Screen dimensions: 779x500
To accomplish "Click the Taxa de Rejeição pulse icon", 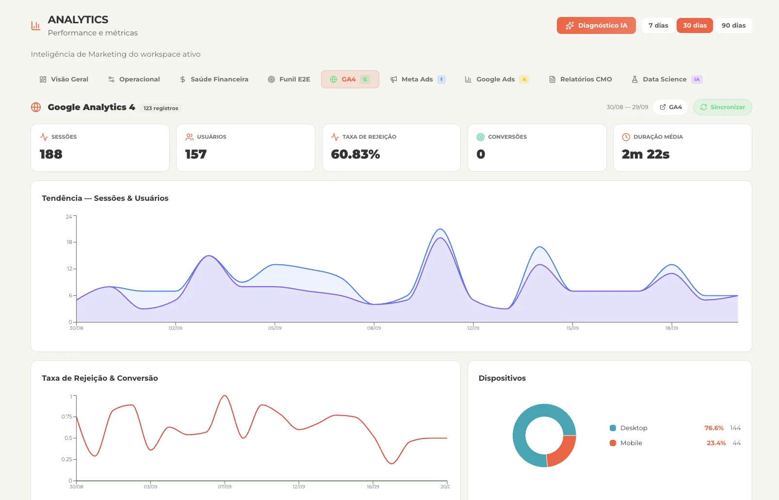I will coord(335,137).
